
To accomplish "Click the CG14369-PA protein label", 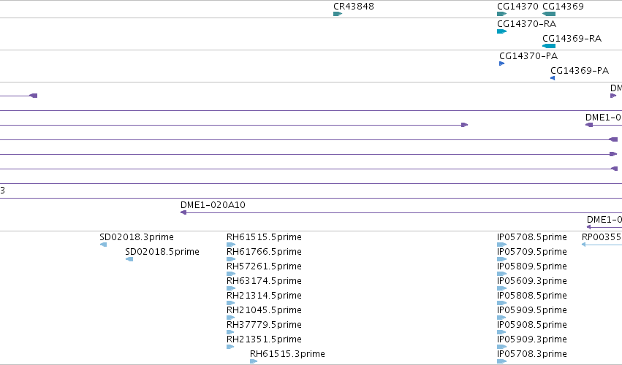I will coord(580,71).
